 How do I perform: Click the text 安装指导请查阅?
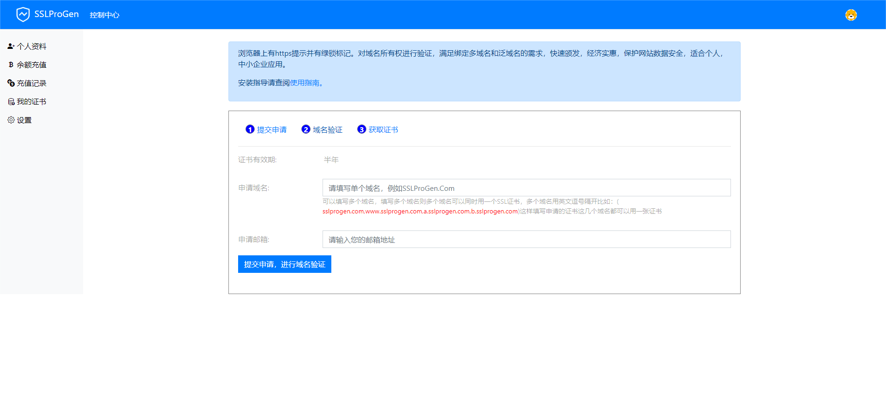264,83
